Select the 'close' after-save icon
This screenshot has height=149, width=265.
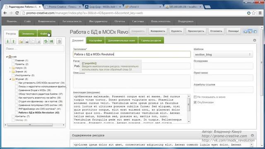pyautogui.click(x=255, y=31)
